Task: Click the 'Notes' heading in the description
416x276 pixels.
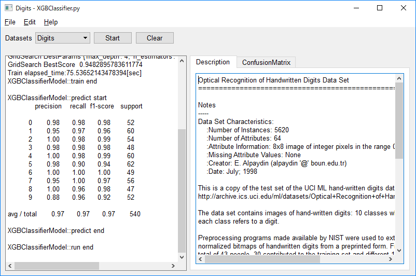Action: pos(206,105)
